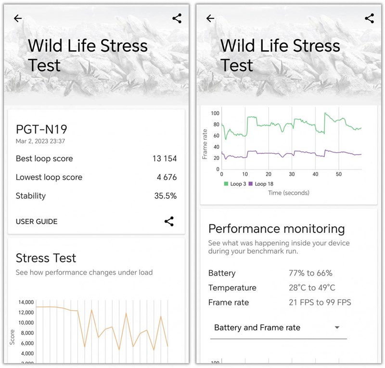The width and height of the screenshot is (385, 368).
Task: Click the purple Loop 18 legend swatch
Action: 251,184
